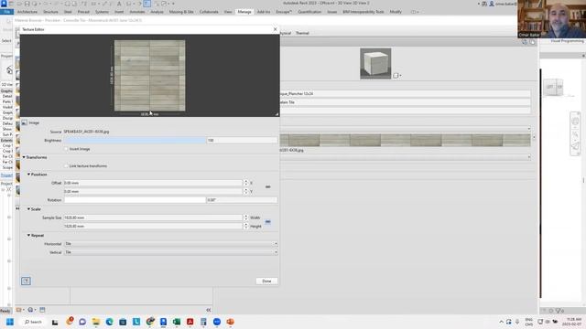Adjust the Brightness slider

[135, 140]
